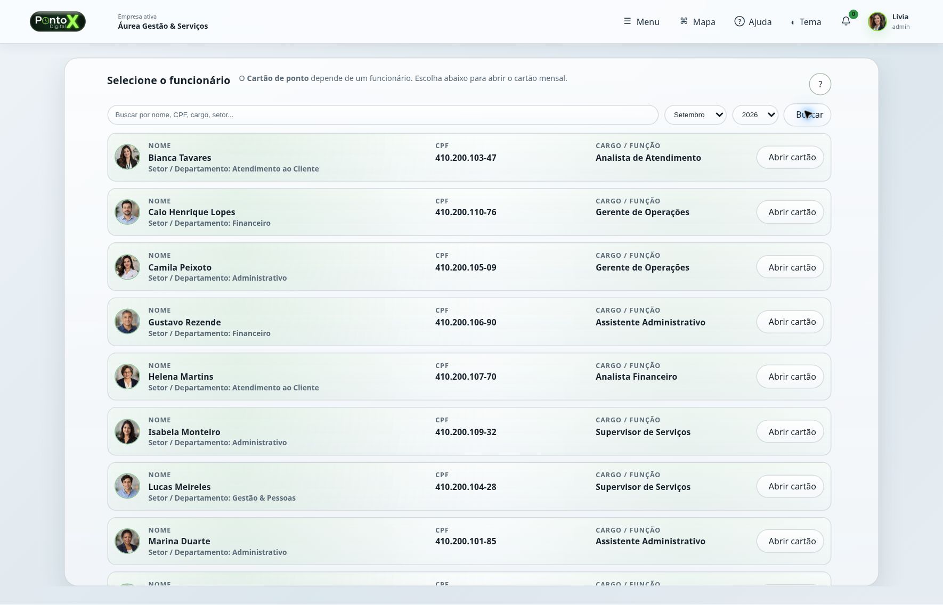Open the notifications bell

pos(846,21)
